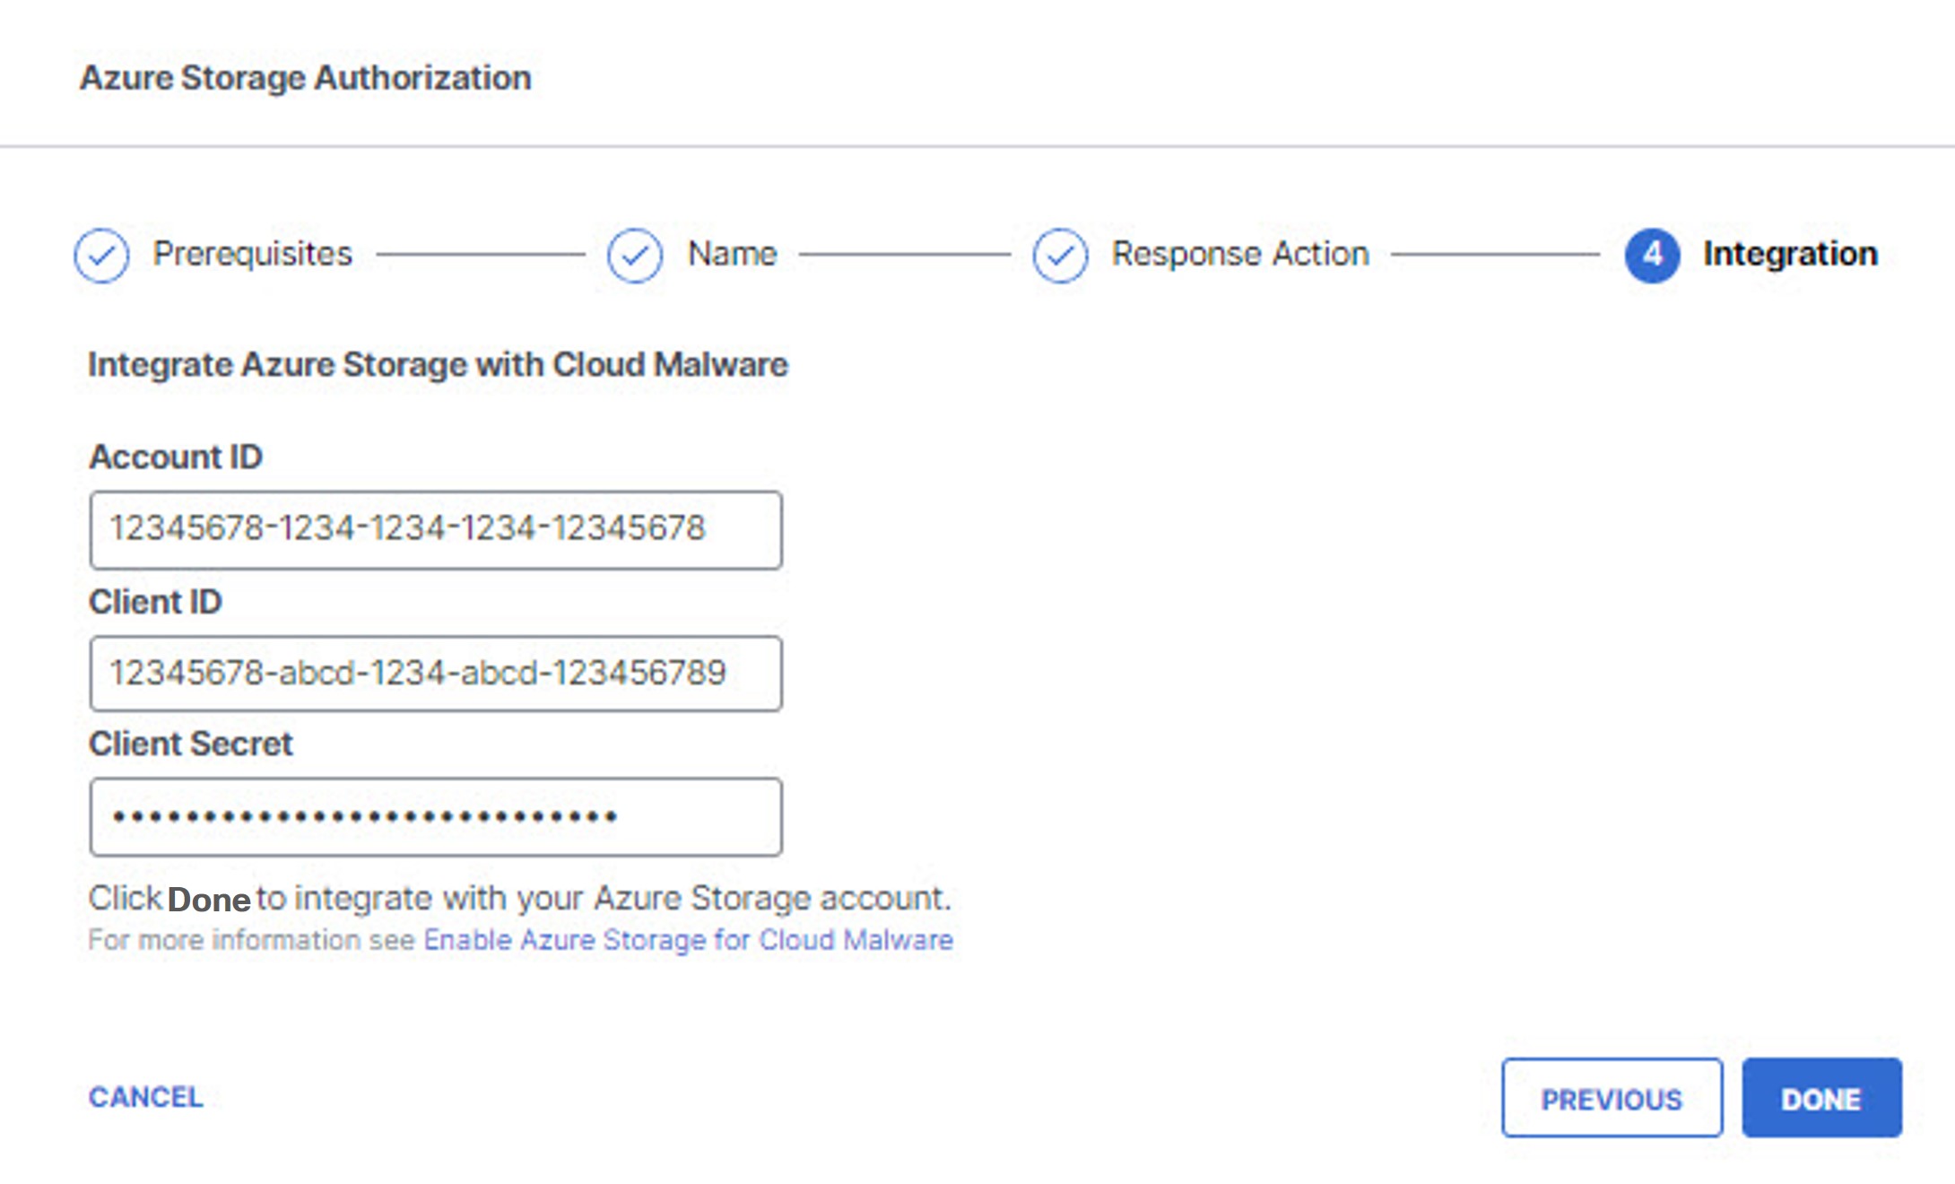Click the Cancel button
The height and width of the screenshot is (1184, 1955).
[146, 1097]
